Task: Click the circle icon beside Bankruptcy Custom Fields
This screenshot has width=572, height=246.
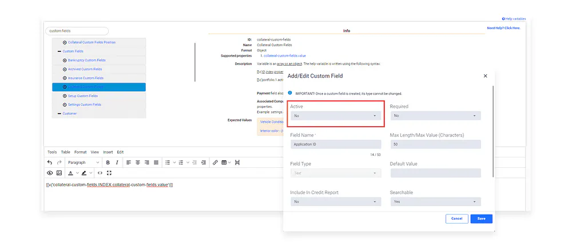Action: (x=65, y=60)
